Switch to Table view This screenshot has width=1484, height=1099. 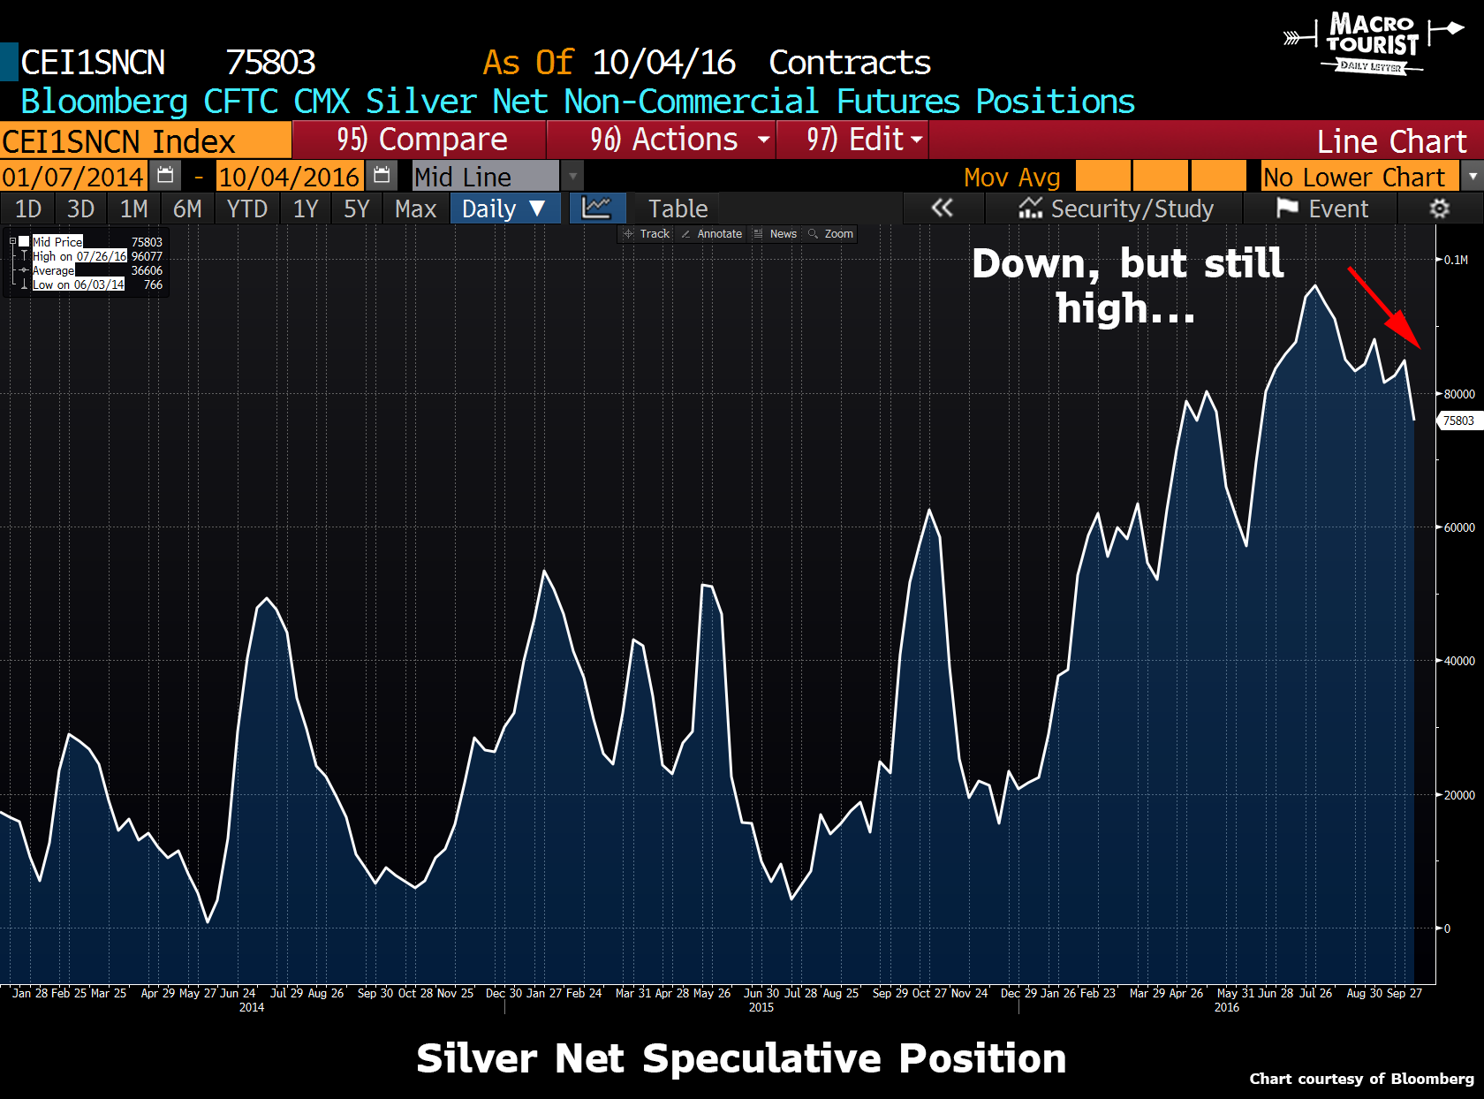(x=678, y=208)
